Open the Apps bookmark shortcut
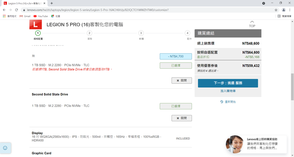Screen dimensions: 294x157 click(x=9, y=16)
